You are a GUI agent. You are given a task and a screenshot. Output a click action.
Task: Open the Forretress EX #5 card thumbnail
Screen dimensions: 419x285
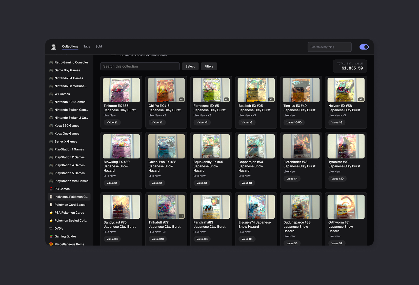pos(211,90)
